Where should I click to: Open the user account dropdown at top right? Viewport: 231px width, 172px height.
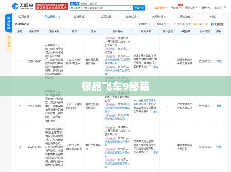click(220, 8)
